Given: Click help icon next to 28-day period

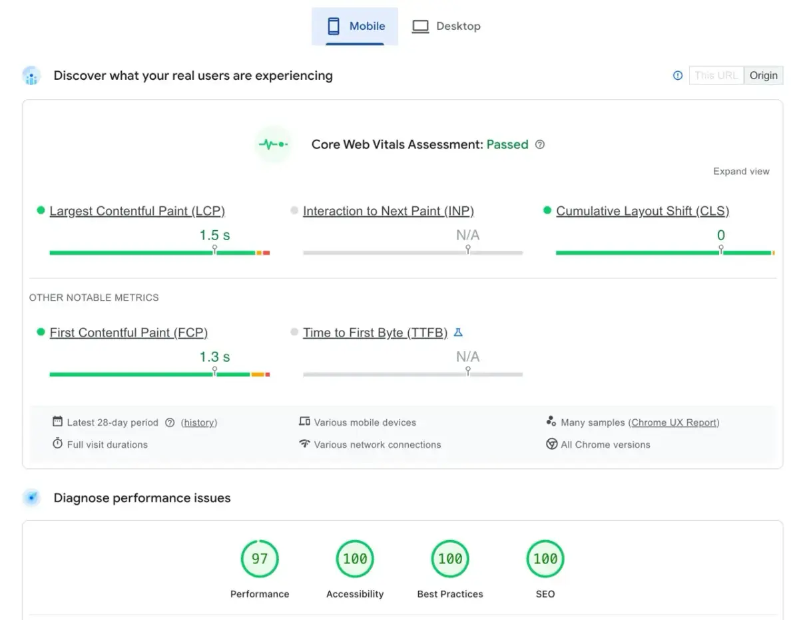Looking at the screenshot, I should pyautogui.click(x=170, y=422).
